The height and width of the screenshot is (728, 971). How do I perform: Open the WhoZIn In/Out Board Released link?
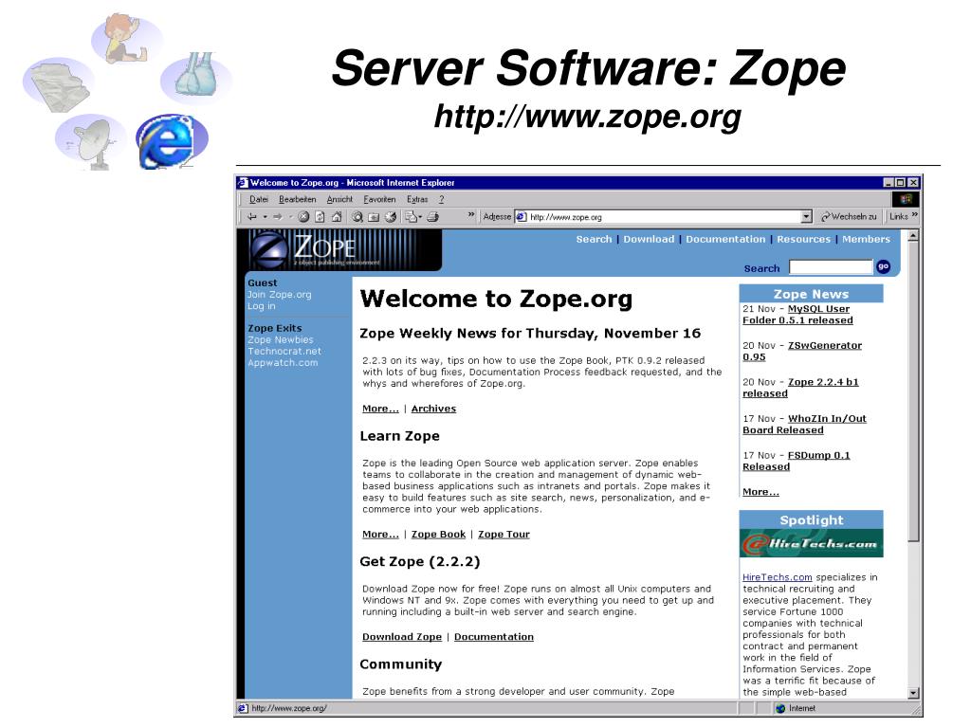coord(804,424)
